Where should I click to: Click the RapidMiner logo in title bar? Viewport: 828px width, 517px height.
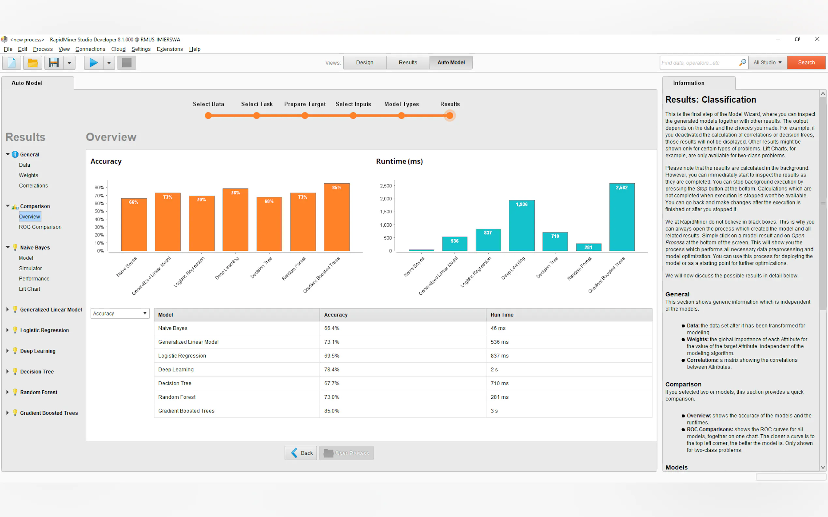coord(5,39)
